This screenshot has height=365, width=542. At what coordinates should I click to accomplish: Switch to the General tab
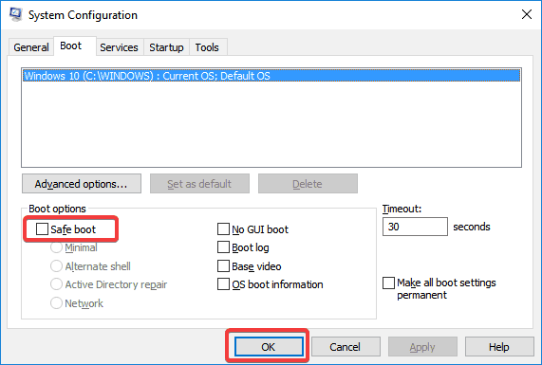[31, 47]
